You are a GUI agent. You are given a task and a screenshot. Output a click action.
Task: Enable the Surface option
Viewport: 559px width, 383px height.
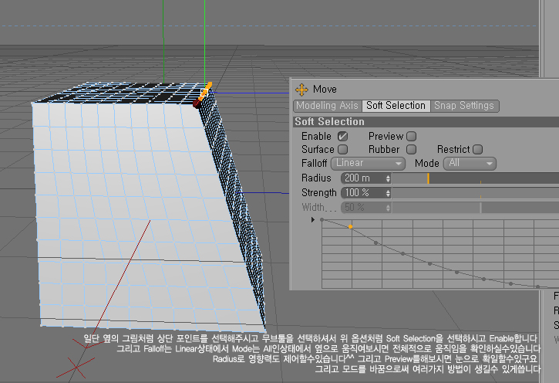(x=342, y=149)
